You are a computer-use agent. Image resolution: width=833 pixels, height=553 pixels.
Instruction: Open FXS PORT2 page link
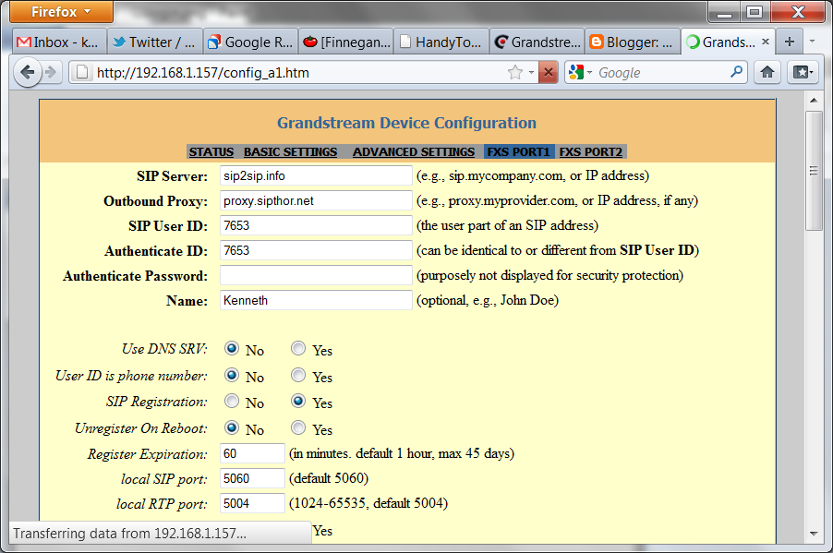point(591,152)
